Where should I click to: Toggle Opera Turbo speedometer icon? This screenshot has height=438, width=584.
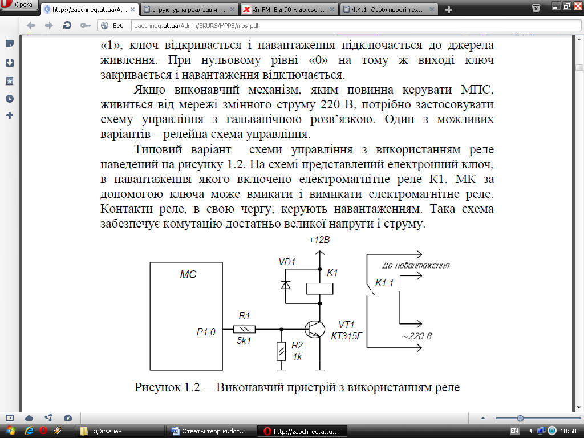68,418
